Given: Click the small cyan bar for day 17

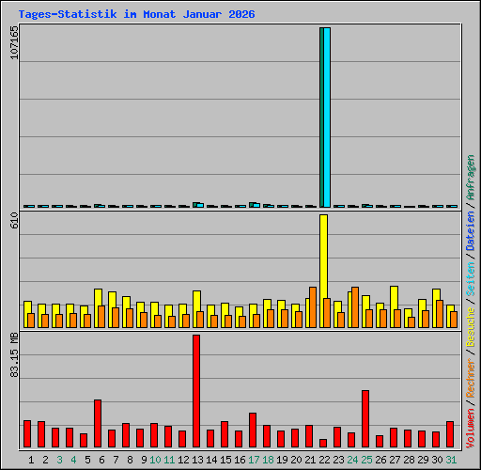Looking at the screenshot, I should point(256,205).
